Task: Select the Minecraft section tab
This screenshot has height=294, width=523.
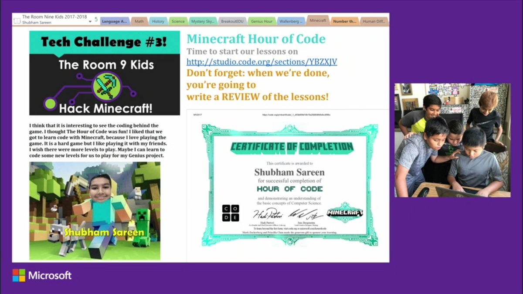Action: click(x=318, y=20)
